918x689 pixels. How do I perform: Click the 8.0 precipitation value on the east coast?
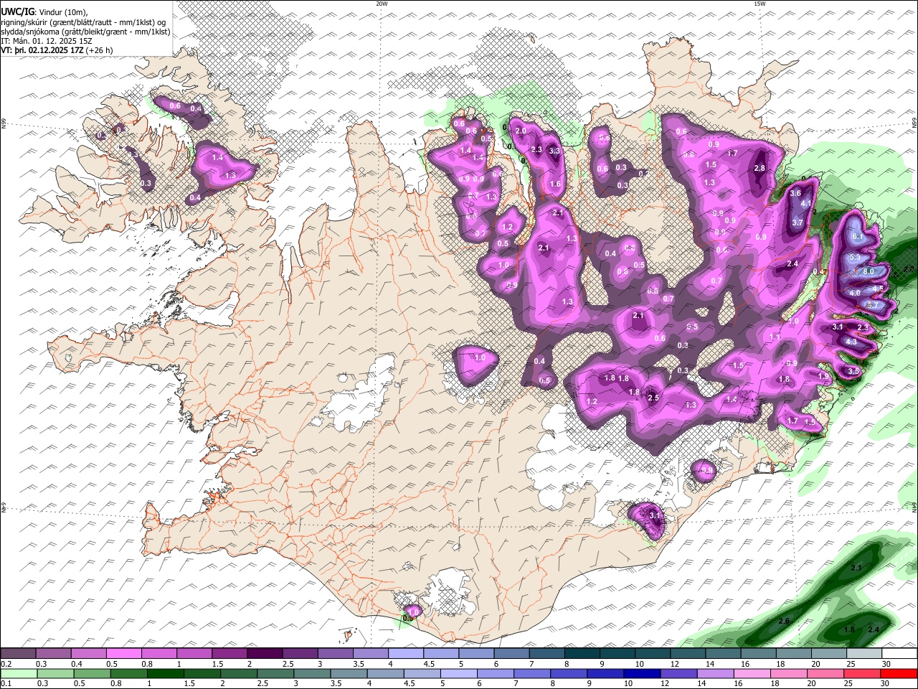(868, 271)
